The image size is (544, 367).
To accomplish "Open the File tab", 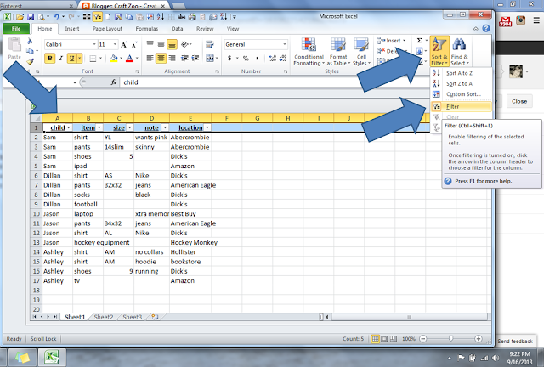I will (x=16, y=28).
